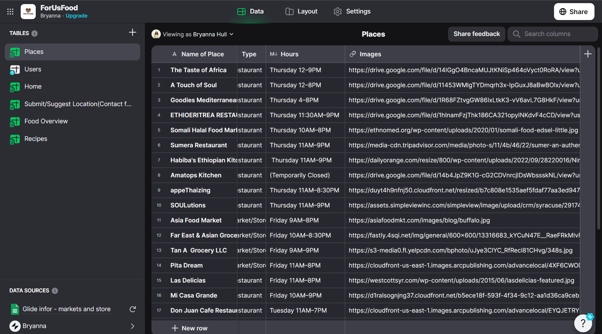
Task: Click the Search columns input field
Action: point(553,34)
